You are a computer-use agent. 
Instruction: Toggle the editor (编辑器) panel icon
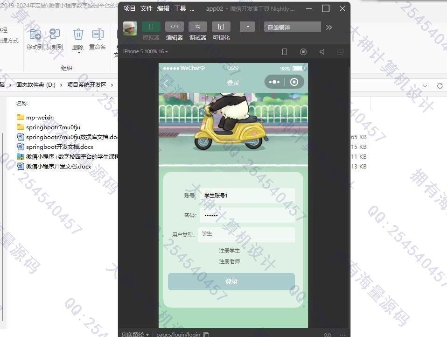(175, 27)
